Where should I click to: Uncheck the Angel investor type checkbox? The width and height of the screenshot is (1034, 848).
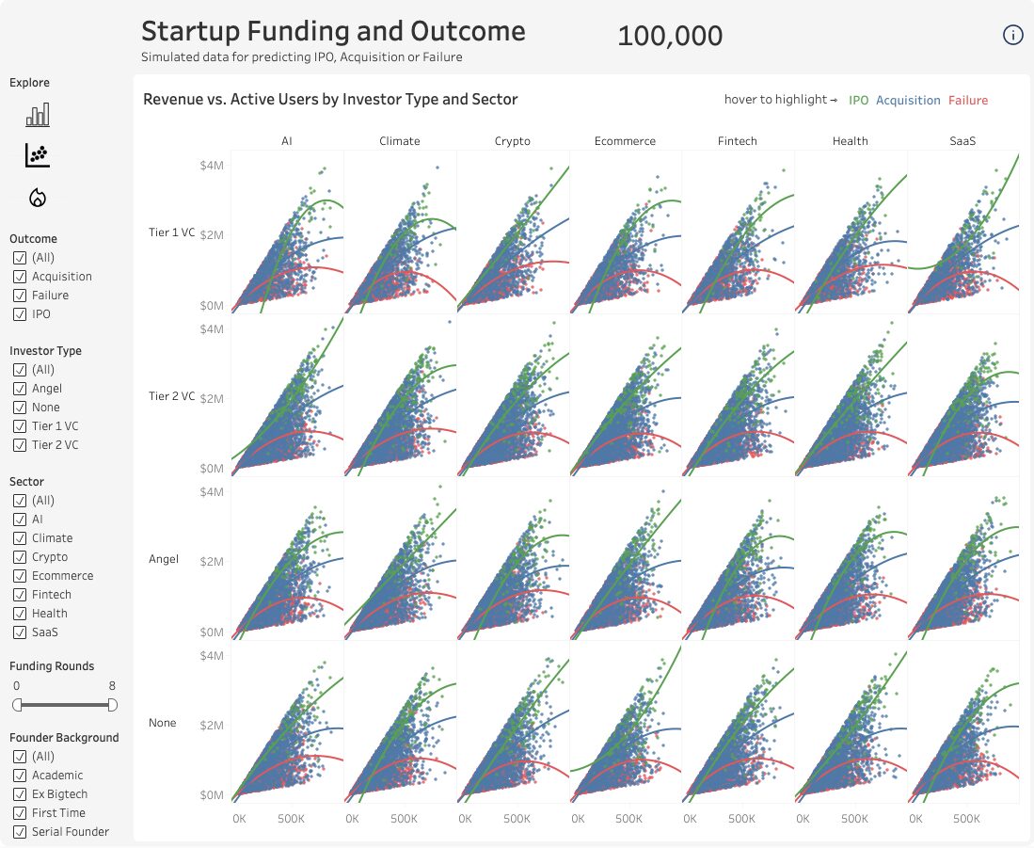pos(20,389)
